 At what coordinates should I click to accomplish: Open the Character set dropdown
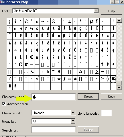(73, 113)
